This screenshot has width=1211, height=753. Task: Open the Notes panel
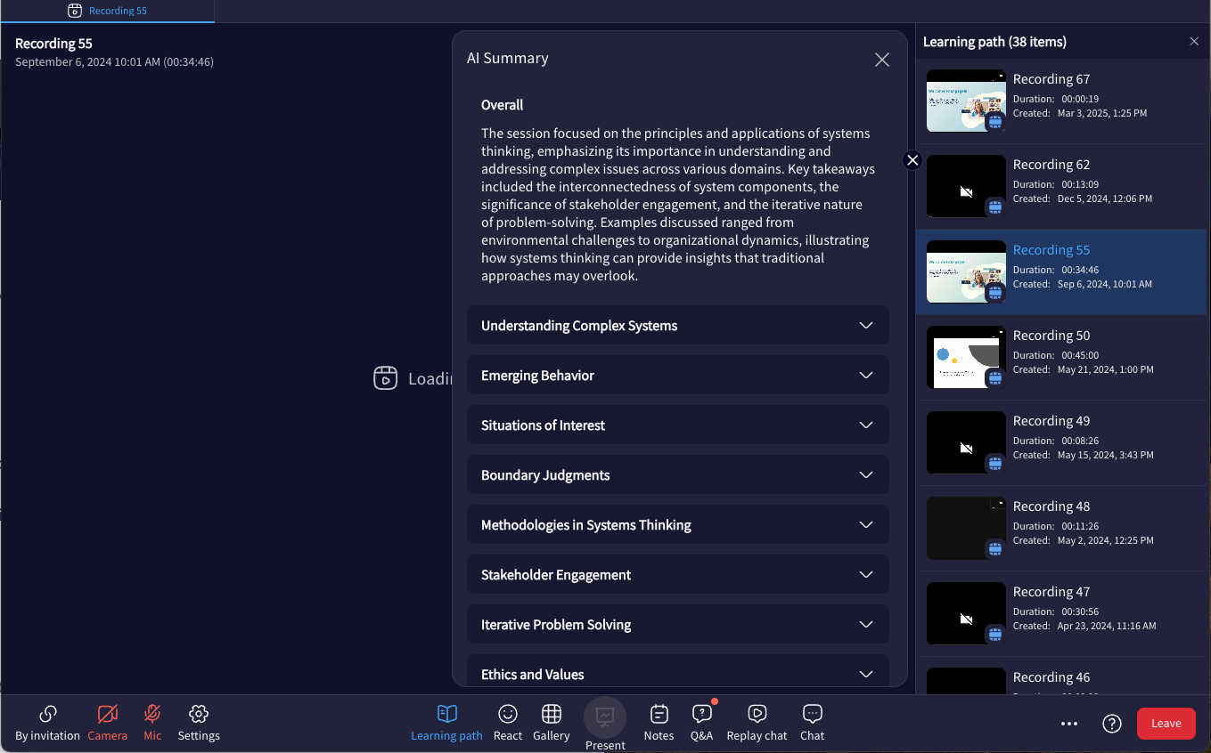(659, 722)
